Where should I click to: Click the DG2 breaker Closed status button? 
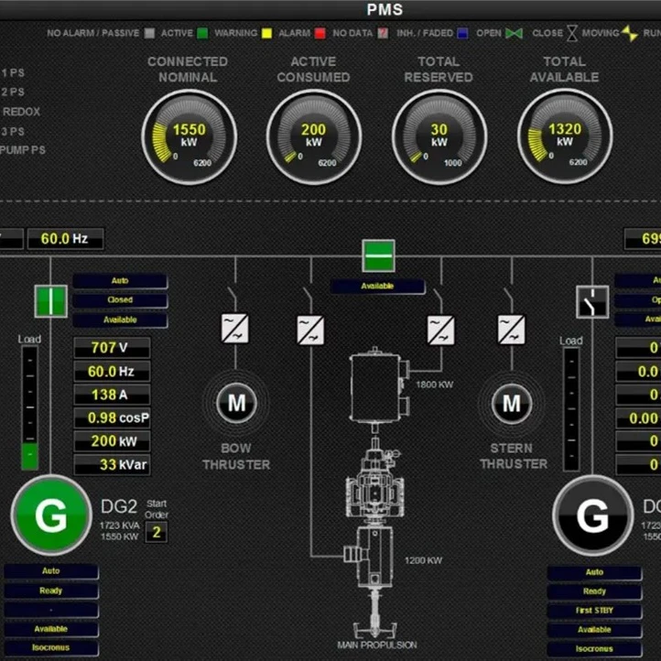(x=120, y=300)
